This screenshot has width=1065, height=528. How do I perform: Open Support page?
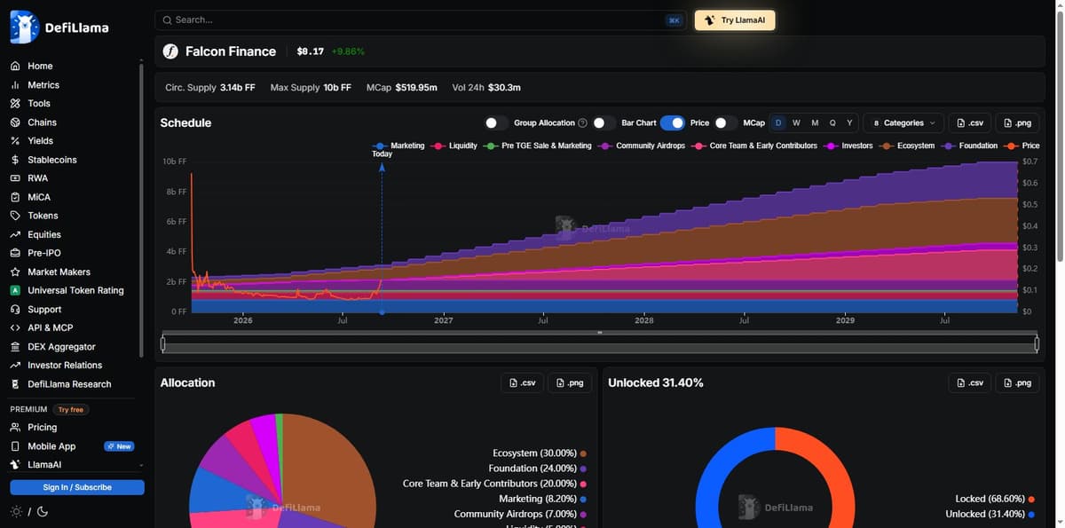tap(44, 310)
